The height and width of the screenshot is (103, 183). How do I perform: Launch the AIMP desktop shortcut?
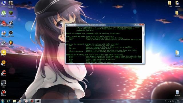4,63
